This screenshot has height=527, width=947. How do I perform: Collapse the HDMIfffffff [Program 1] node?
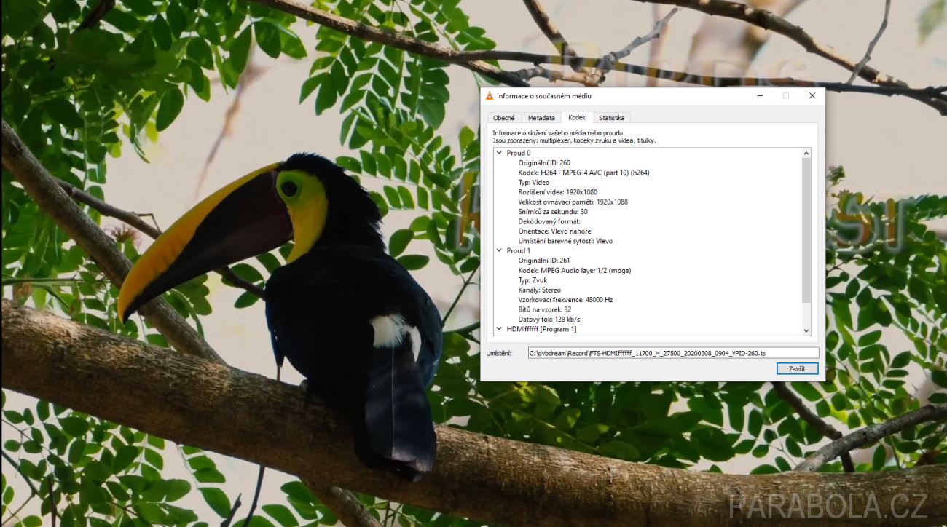[x=499, y=329]
